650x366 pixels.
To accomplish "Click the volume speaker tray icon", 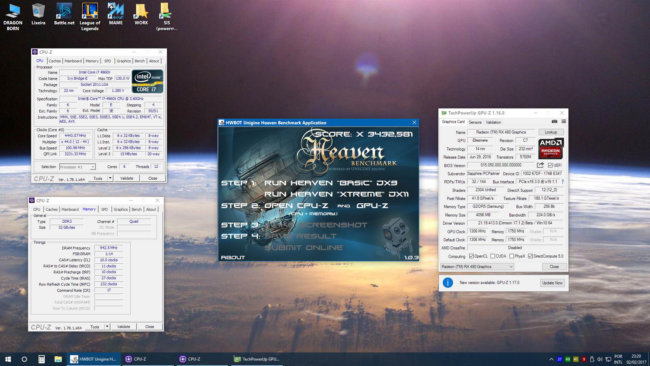I will pos(600,359).
